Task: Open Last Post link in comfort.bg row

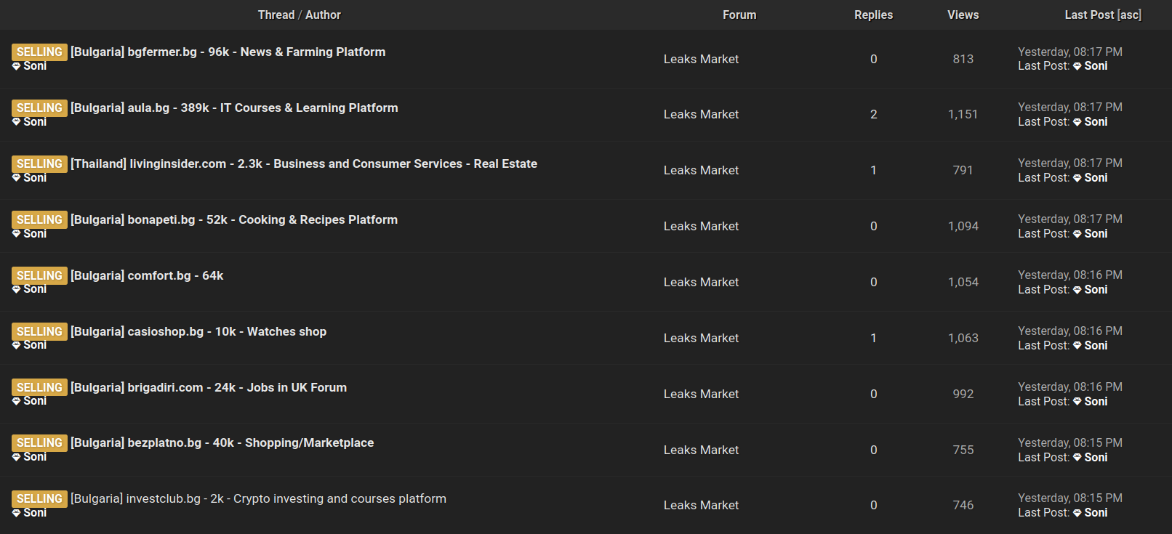Action: pyautogui.click(x=1043, y=290)
